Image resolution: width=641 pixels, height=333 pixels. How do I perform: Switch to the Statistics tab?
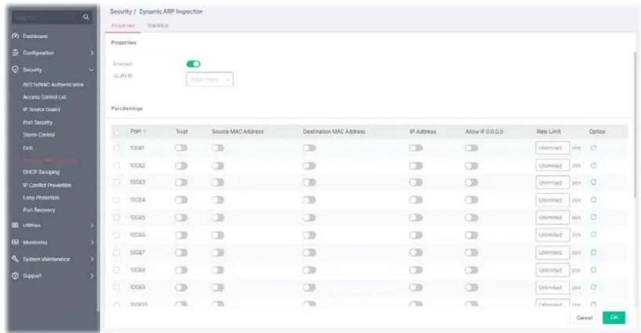(x=157, y=26)
